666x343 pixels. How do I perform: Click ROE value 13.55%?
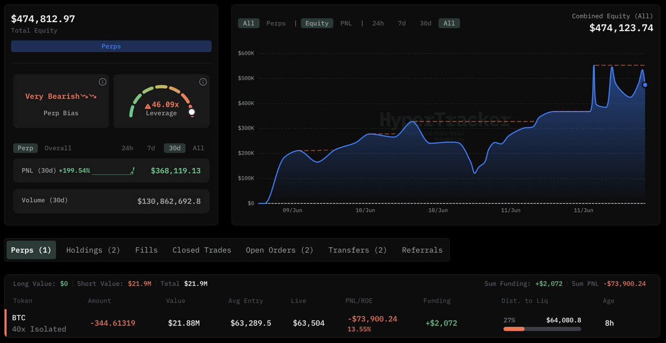point(359,329)
